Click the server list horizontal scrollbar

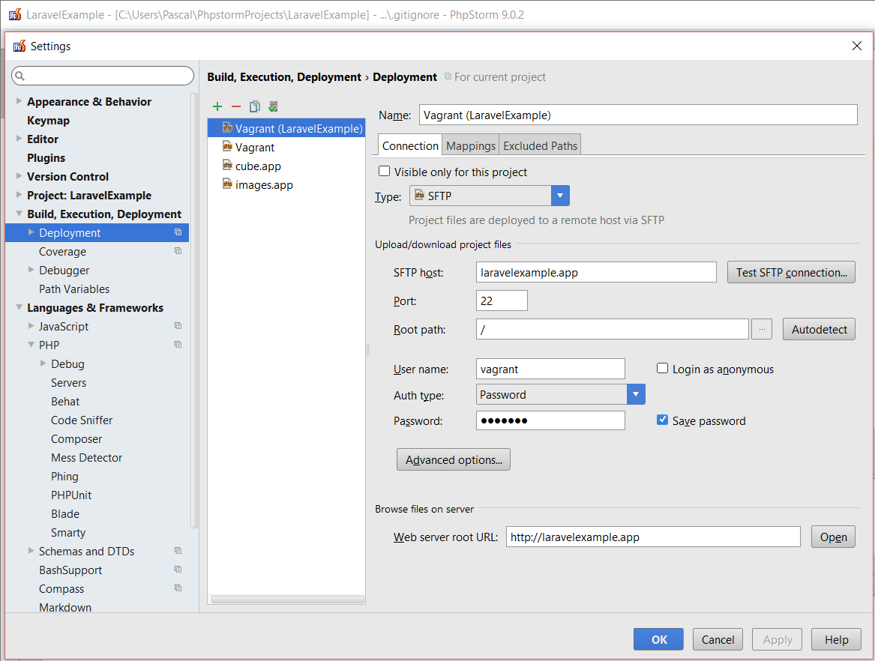click(x=287, y=600)
